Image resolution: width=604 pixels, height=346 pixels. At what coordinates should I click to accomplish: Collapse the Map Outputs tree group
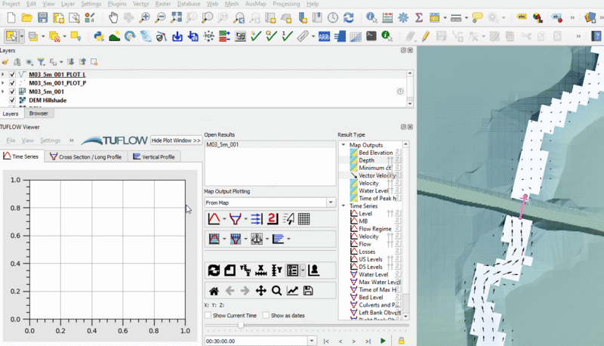[x=345, y=145]
